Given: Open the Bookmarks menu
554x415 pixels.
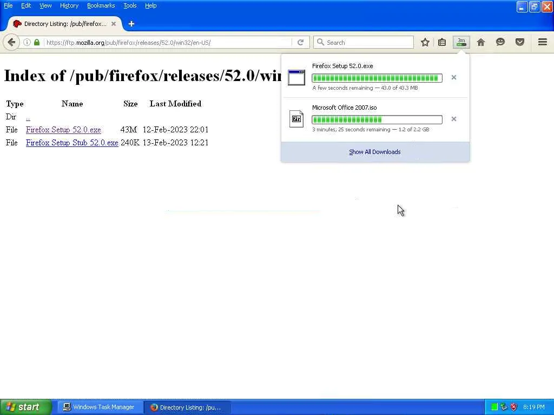Looking at the screenshot, I should point(101,5).
